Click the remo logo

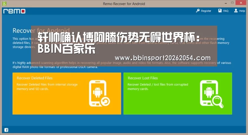pyautogui.click(x=14, y=11)
